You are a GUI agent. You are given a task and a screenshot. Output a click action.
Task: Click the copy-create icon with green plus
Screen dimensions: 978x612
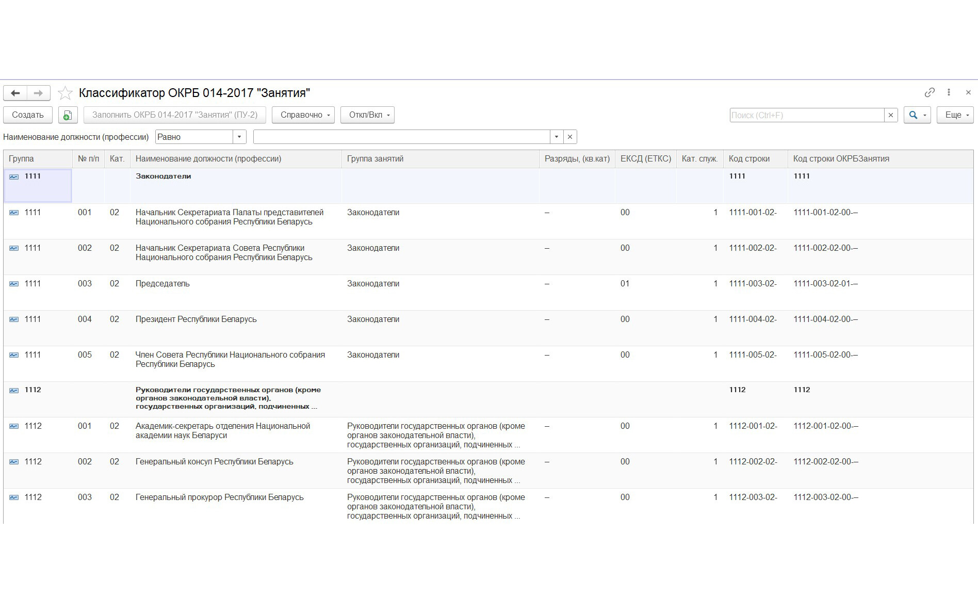(68, 115)
